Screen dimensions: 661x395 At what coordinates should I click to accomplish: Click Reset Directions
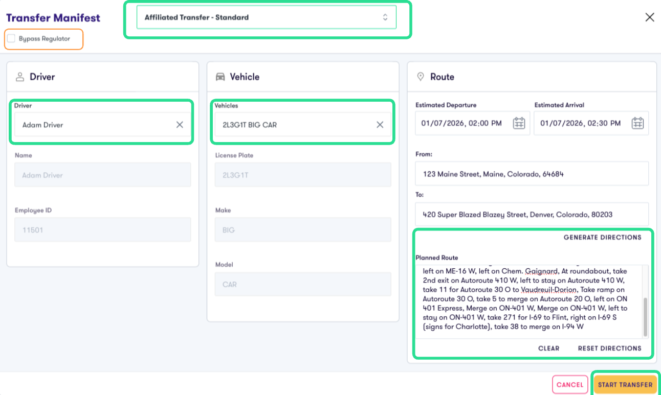pos(609,348)
